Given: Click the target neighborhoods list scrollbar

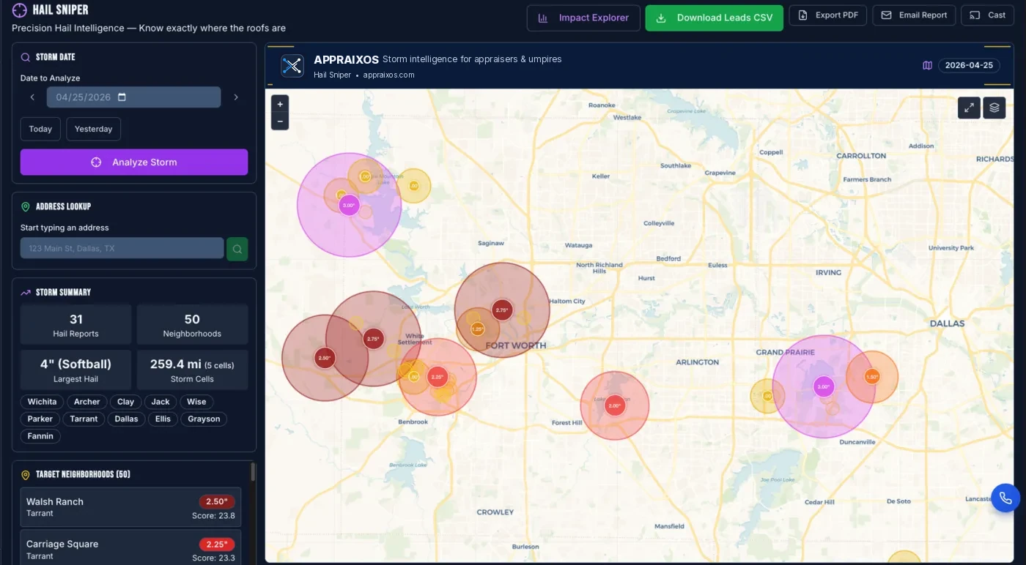Looking at the screenshot, I should (253, 472).
